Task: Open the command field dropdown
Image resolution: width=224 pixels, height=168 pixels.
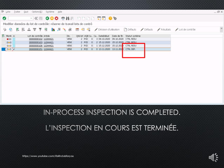Action: tap(31, 18)
